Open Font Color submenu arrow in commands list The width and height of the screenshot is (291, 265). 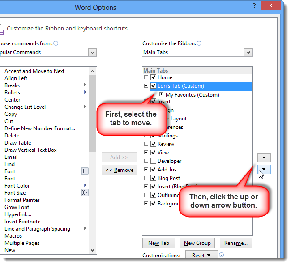[85, 185]
